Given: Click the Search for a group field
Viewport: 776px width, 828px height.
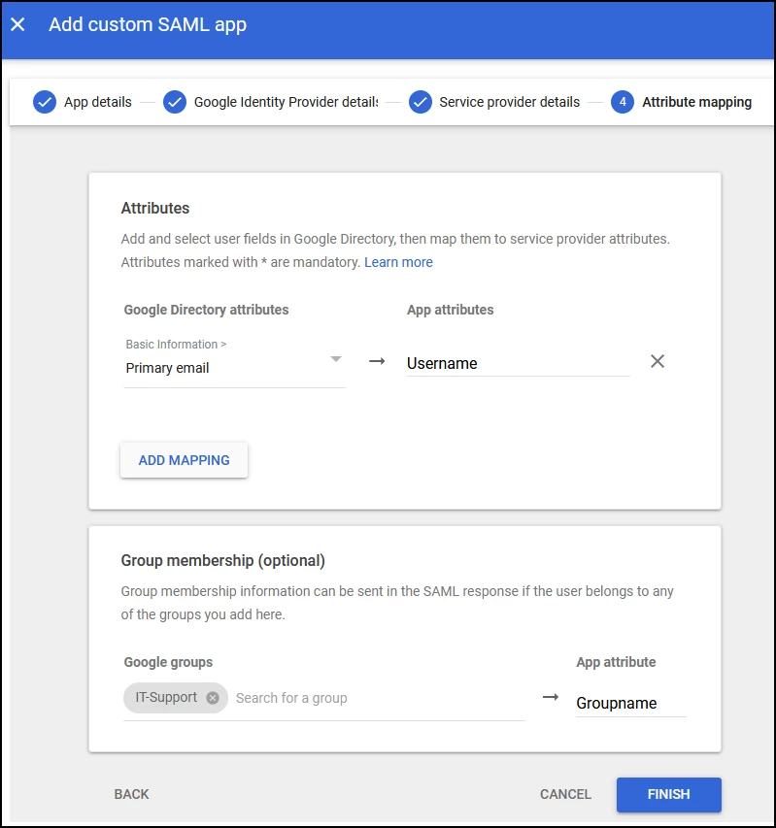Looking at the screenshot, I should (379, 698).
